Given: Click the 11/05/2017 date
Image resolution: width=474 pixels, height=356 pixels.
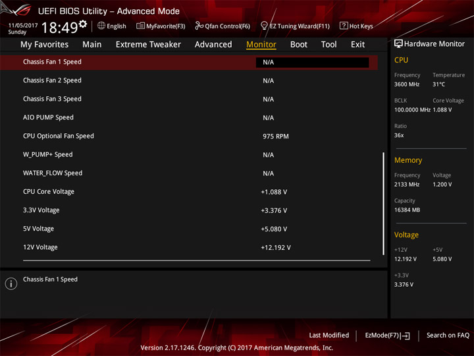Looking at the screenshot, I should coord(23,26).
